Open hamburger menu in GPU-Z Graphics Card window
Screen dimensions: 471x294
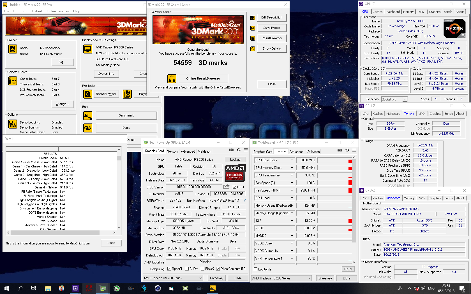pyautogui.click(x=246, y=150)
